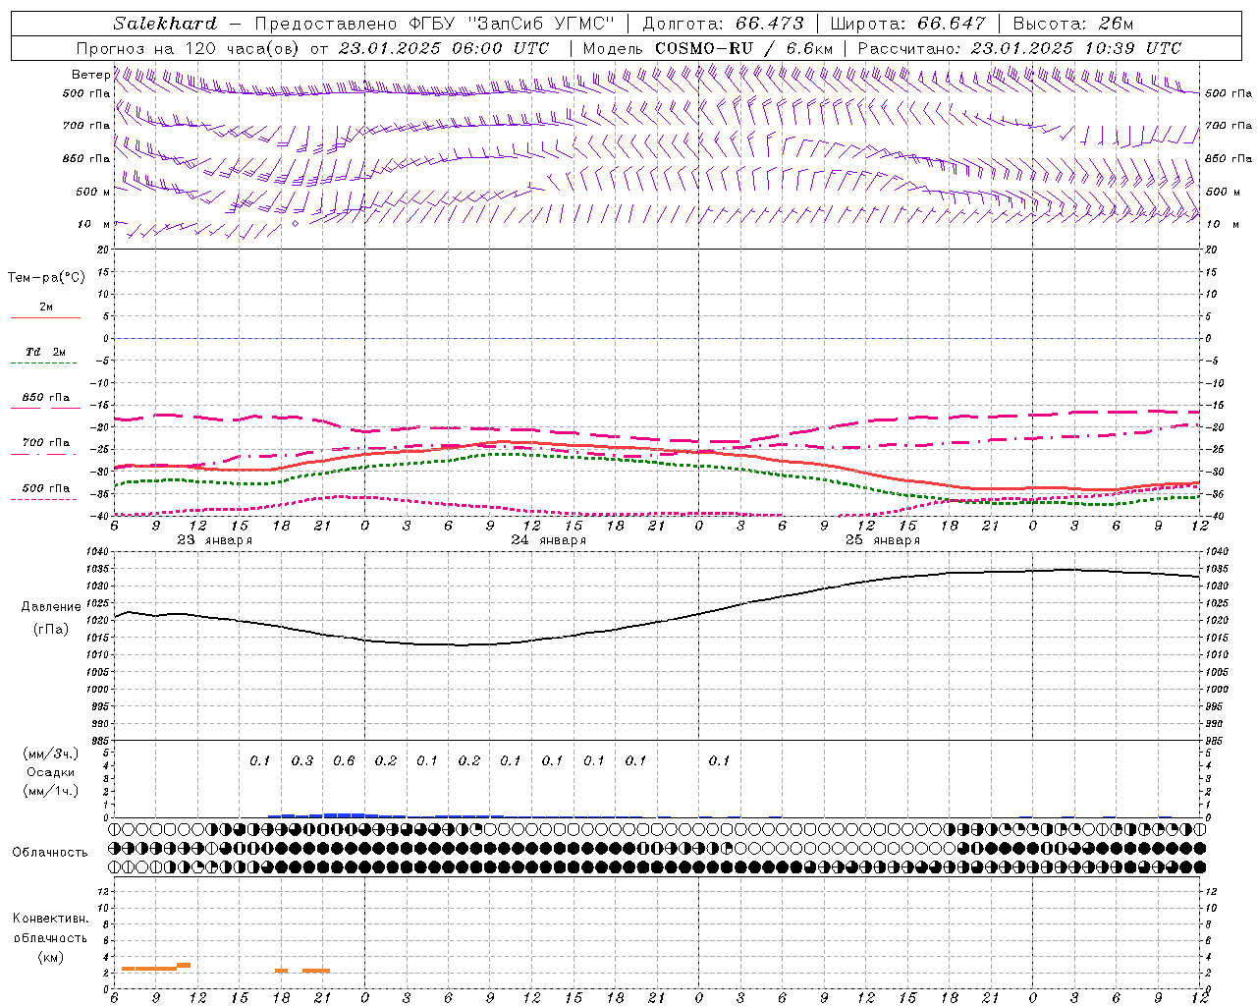
Task: Select the 700 гПа legend entry under Тем-ра
Action: pyautogui.click(x=46, y=442)
